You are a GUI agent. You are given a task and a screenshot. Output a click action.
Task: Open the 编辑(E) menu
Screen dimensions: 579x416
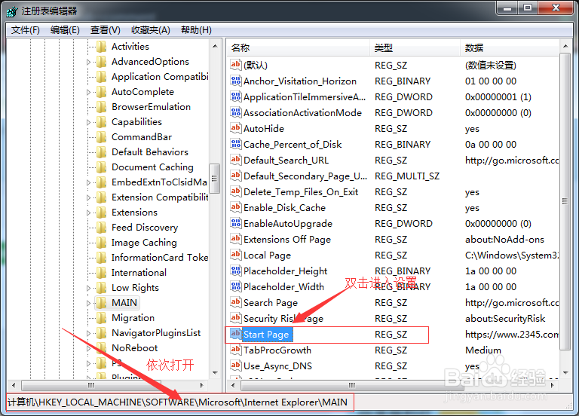click(65, 30)
